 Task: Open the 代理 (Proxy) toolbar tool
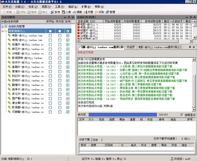[x=88, y=12]
